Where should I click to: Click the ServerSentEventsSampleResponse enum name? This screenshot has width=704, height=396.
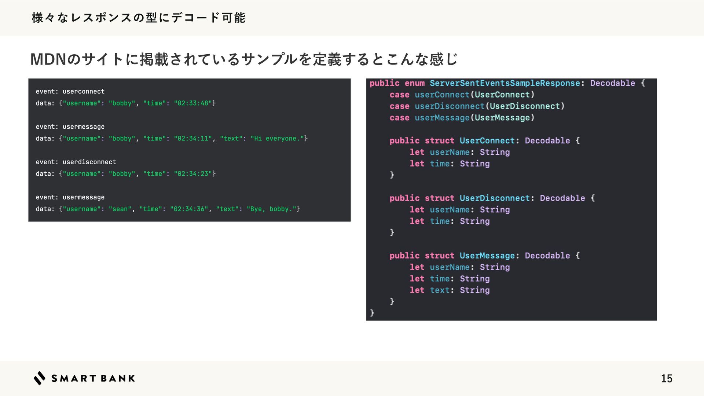[x=505, y=83]
